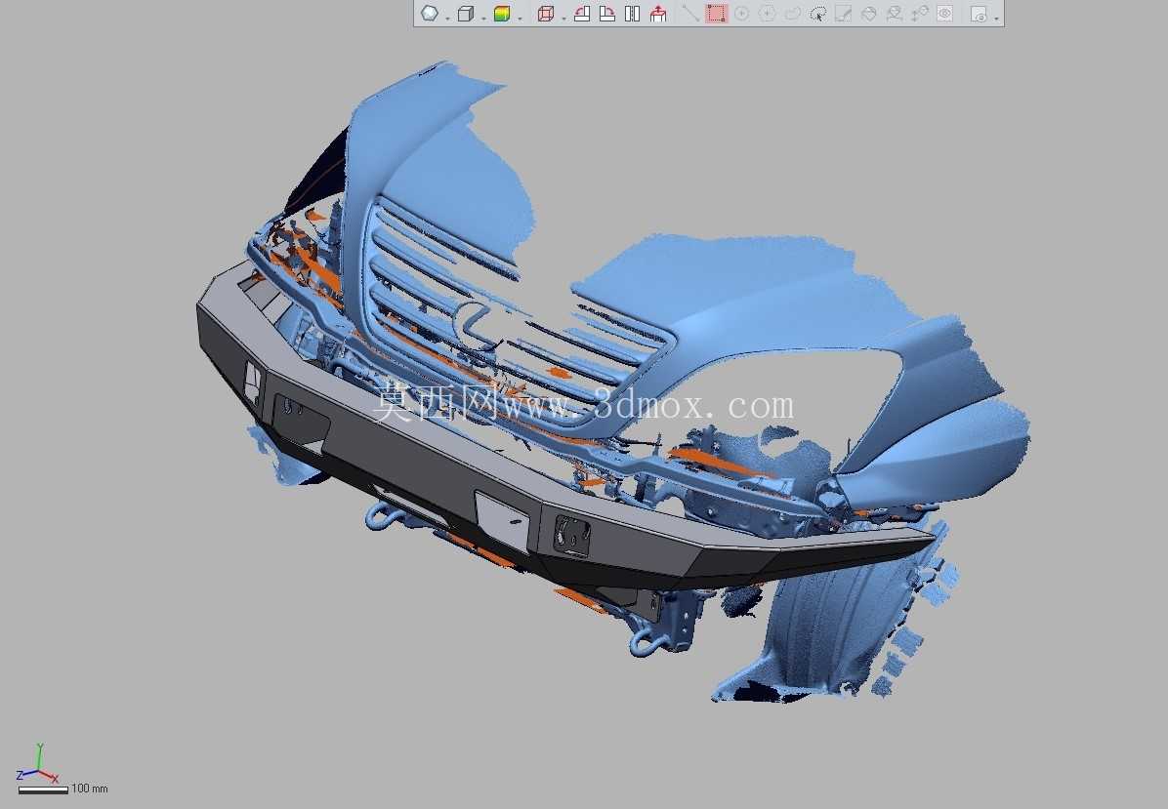Select the flood fill selection tool
Viewport: 1168px width, 809px height.
868,14
